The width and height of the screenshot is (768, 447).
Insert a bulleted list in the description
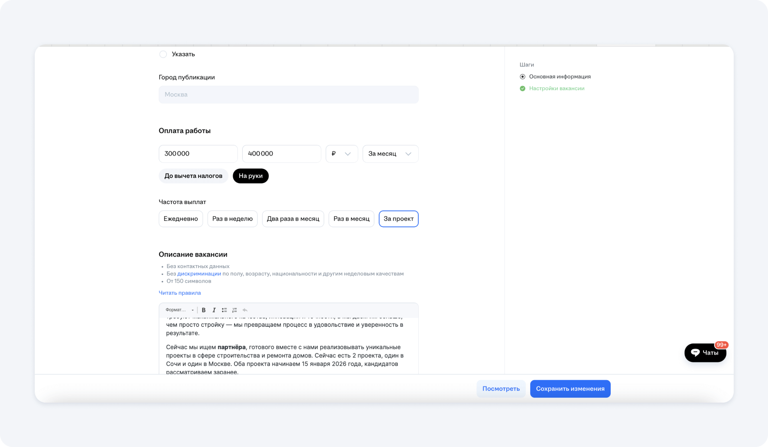[224, 310]
